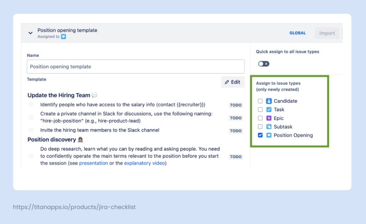Image resolution: width=366 pixels, height=224 pixels.
Task: Click the Candidate issue type icon
Action: [269, 101]
